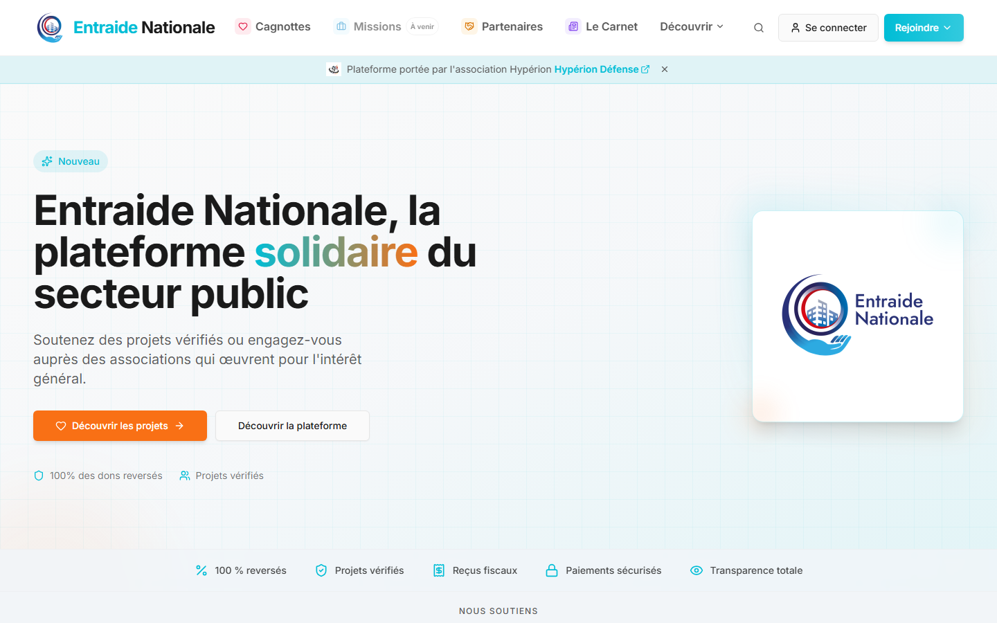This screenshot has height=623, width=997.
Task: Click the 'À venir' badge next to Missions
Action: [x=422, y=26]
